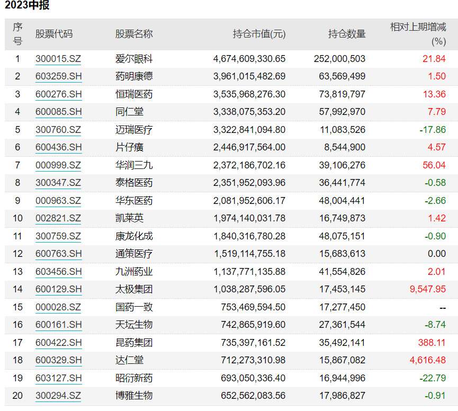Select stock code 600085.SH
The image size is (458, 411).
tap(58, 112)
